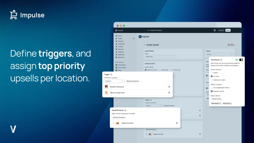Click the Upsell Name input field

(160, 57)
